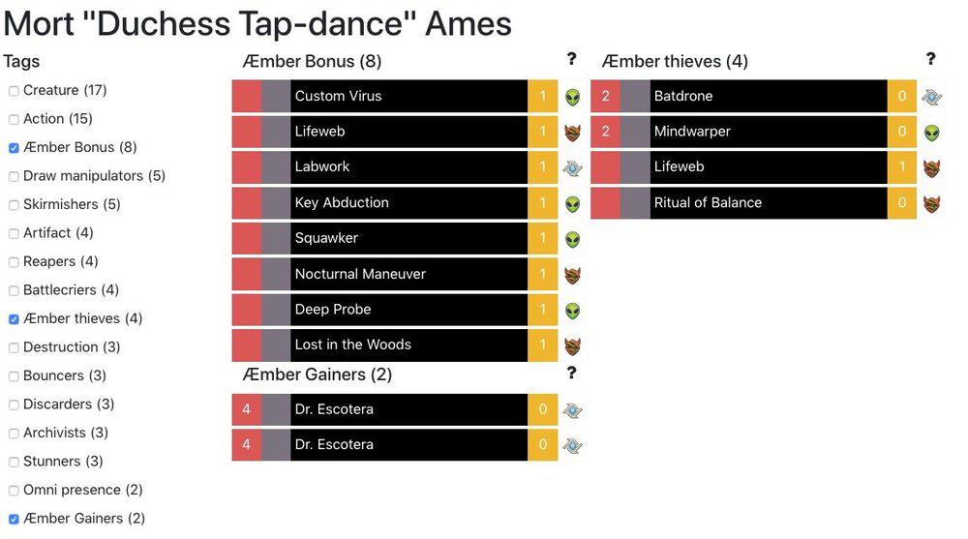Disable the Æmber thieves tag checkbox
Image resolution: width=968 pixels, height=539 pixels.
click(x=14, y=319)
